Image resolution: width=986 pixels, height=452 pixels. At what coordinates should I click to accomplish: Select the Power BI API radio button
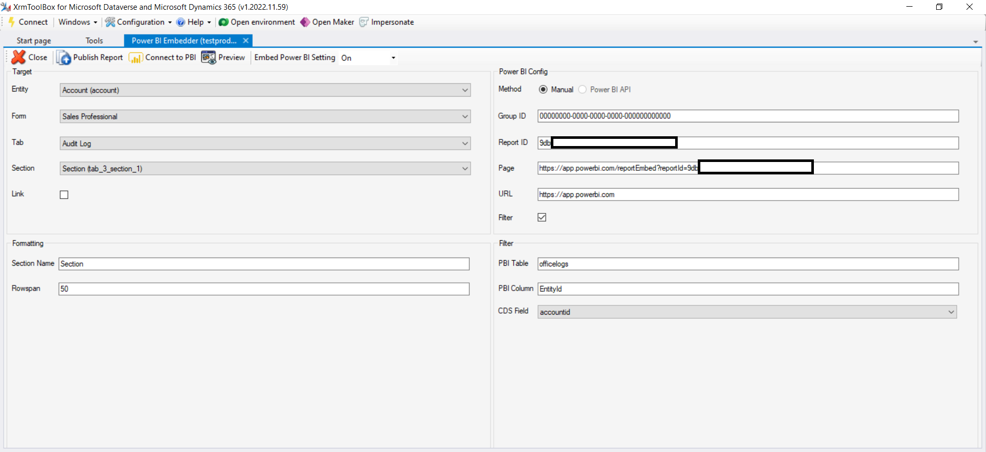pos(582,89)
